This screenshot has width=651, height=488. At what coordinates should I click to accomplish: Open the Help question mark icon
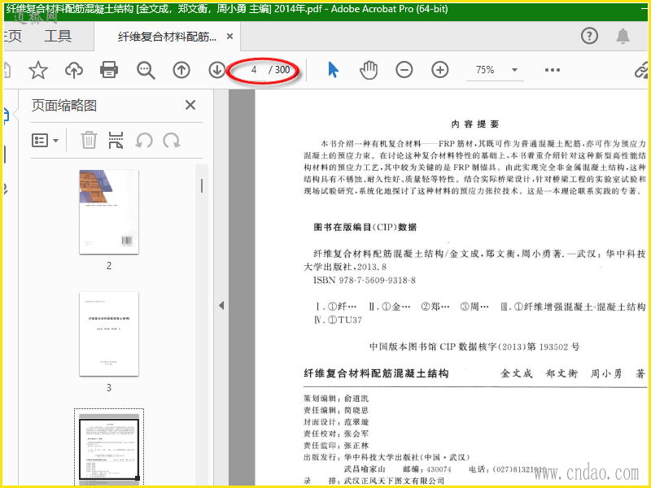589,36
